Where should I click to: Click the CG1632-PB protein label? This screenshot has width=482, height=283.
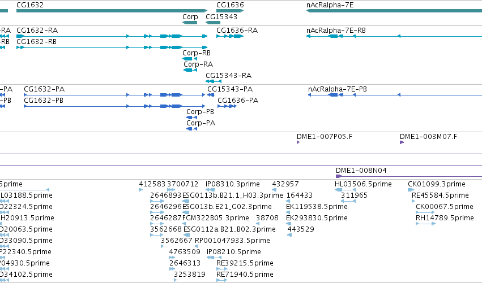[44, 101]
